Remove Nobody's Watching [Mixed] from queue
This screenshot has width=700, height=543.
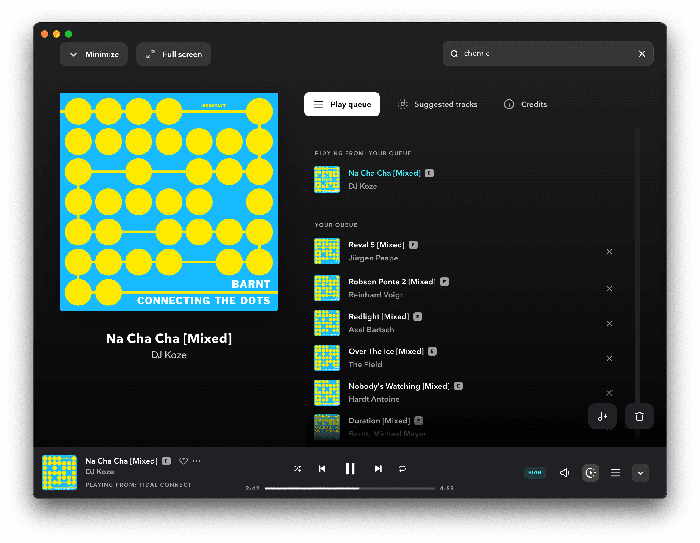click(609, 393)
